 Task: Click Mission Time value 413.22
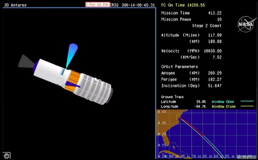[x=215, y=13]
